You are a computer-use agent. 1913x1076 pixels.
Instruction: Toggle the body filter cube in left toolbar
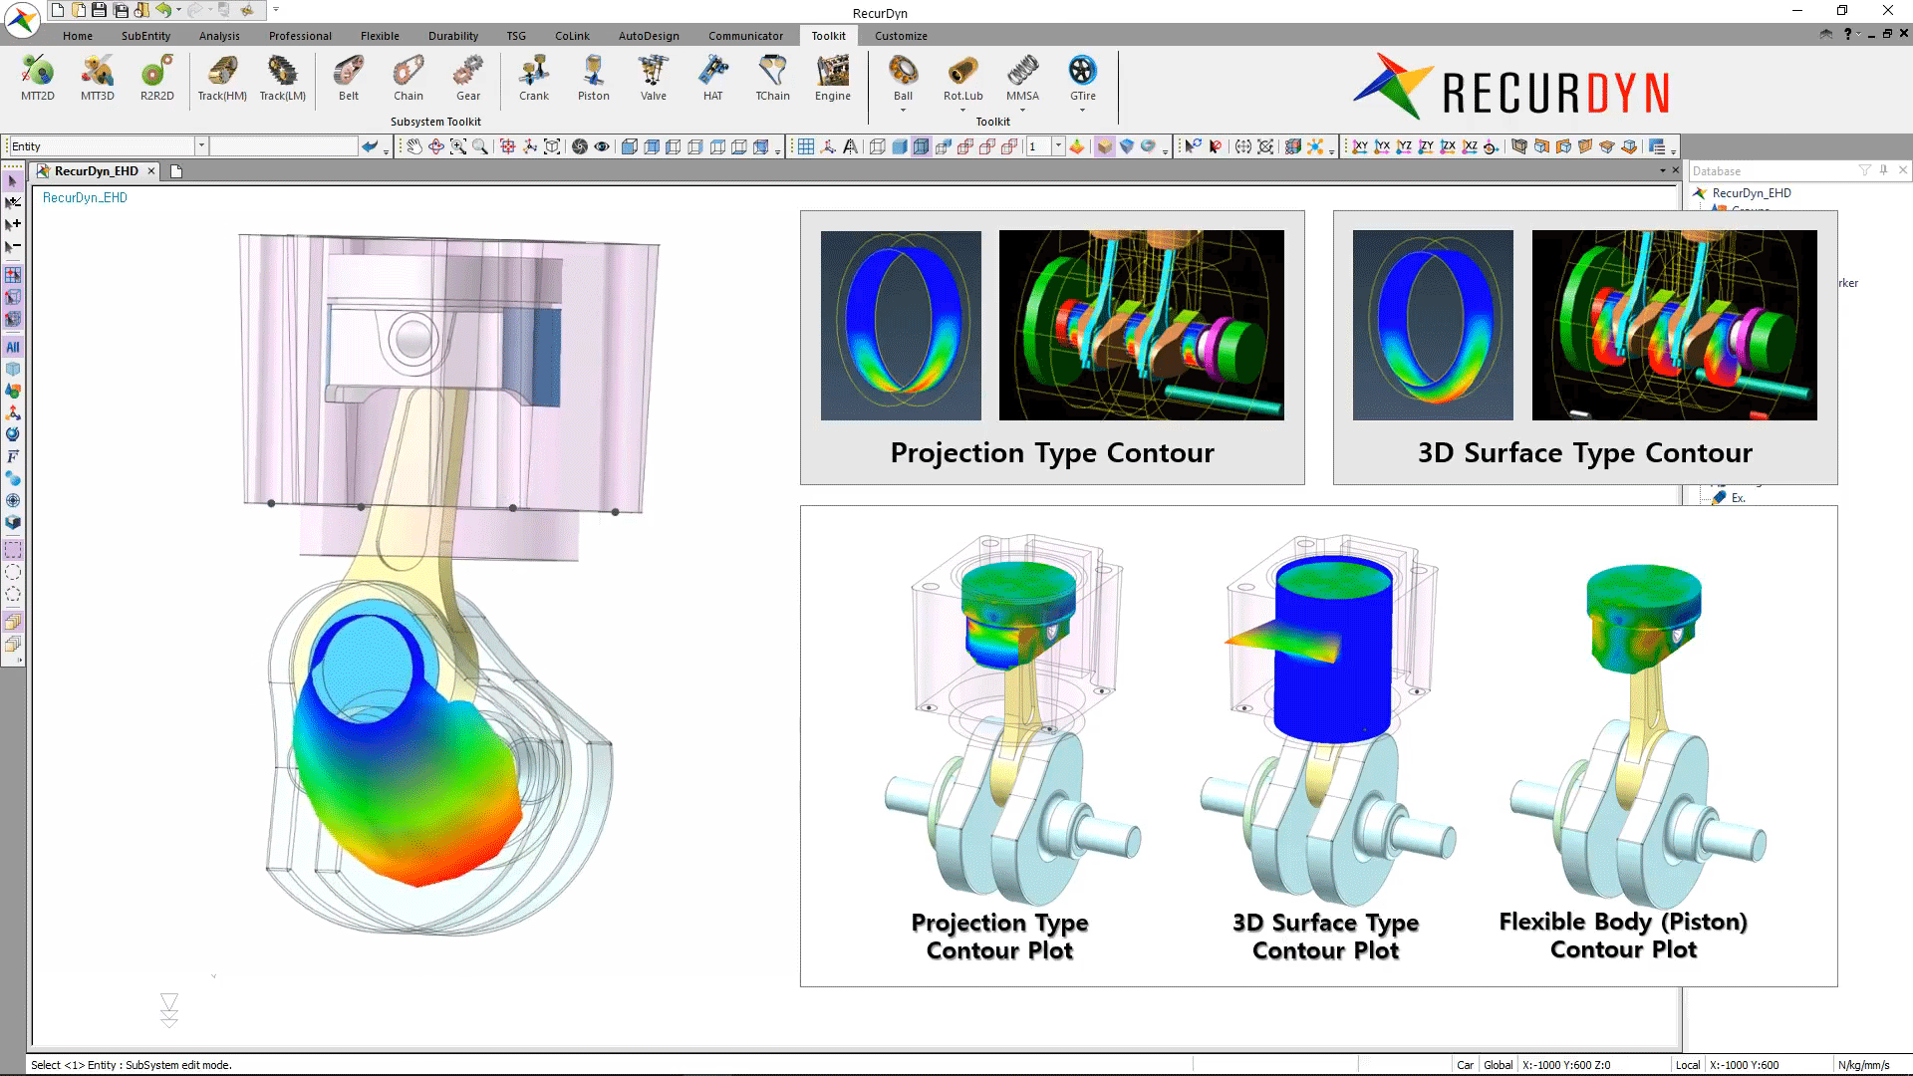tap(13, 369)
